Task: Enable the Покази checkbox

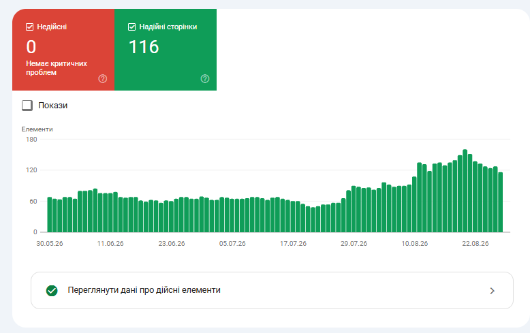Action: [27, 106]
